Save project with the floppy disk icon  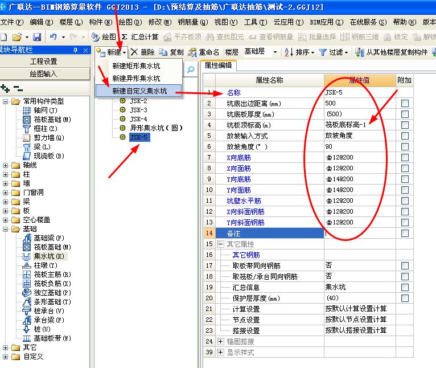(36, 37)
